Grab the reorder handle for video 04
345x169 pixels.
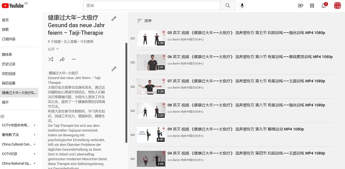pyautogui.click(x=133, y=159)
